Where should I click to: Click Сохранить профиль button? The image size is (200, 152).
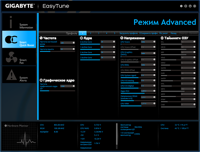(148, 33)
